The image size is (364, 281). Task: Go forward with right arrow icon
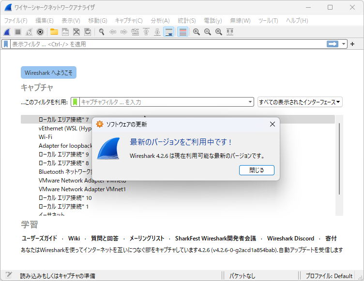coord(124,32)
